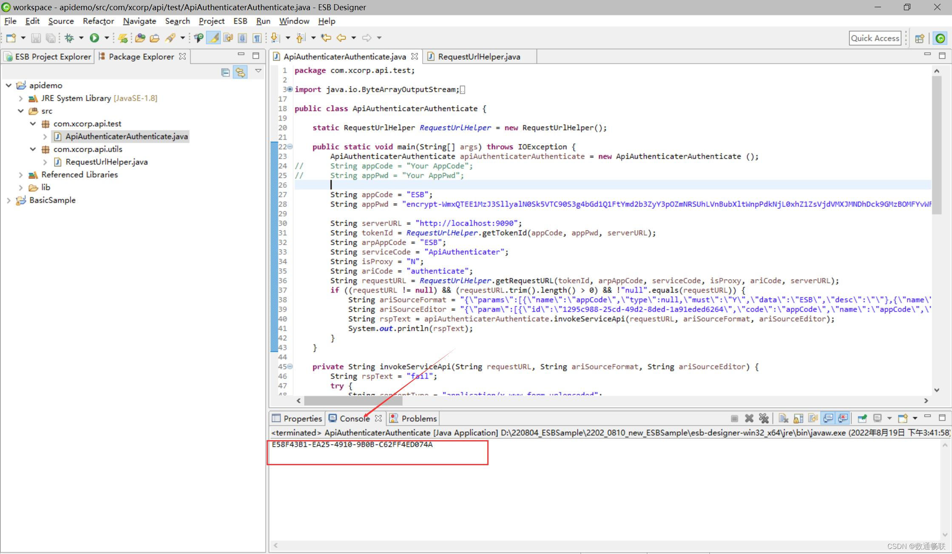Click the New wizard toolbar icon
This screenshot has width=952, height=554.
pos(11,38)
